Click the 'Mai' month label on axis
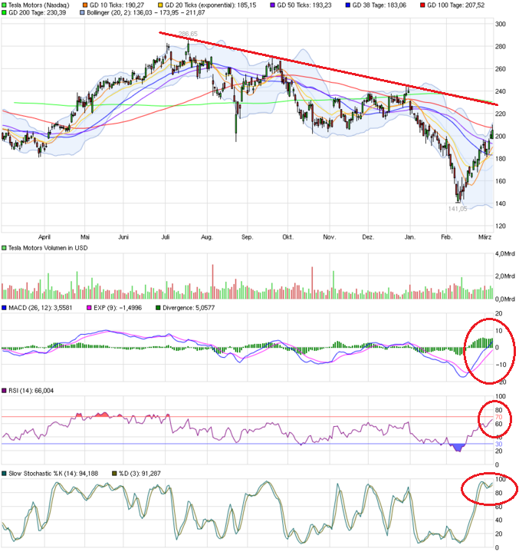519x552 pixels. click(x=85, y=237)
